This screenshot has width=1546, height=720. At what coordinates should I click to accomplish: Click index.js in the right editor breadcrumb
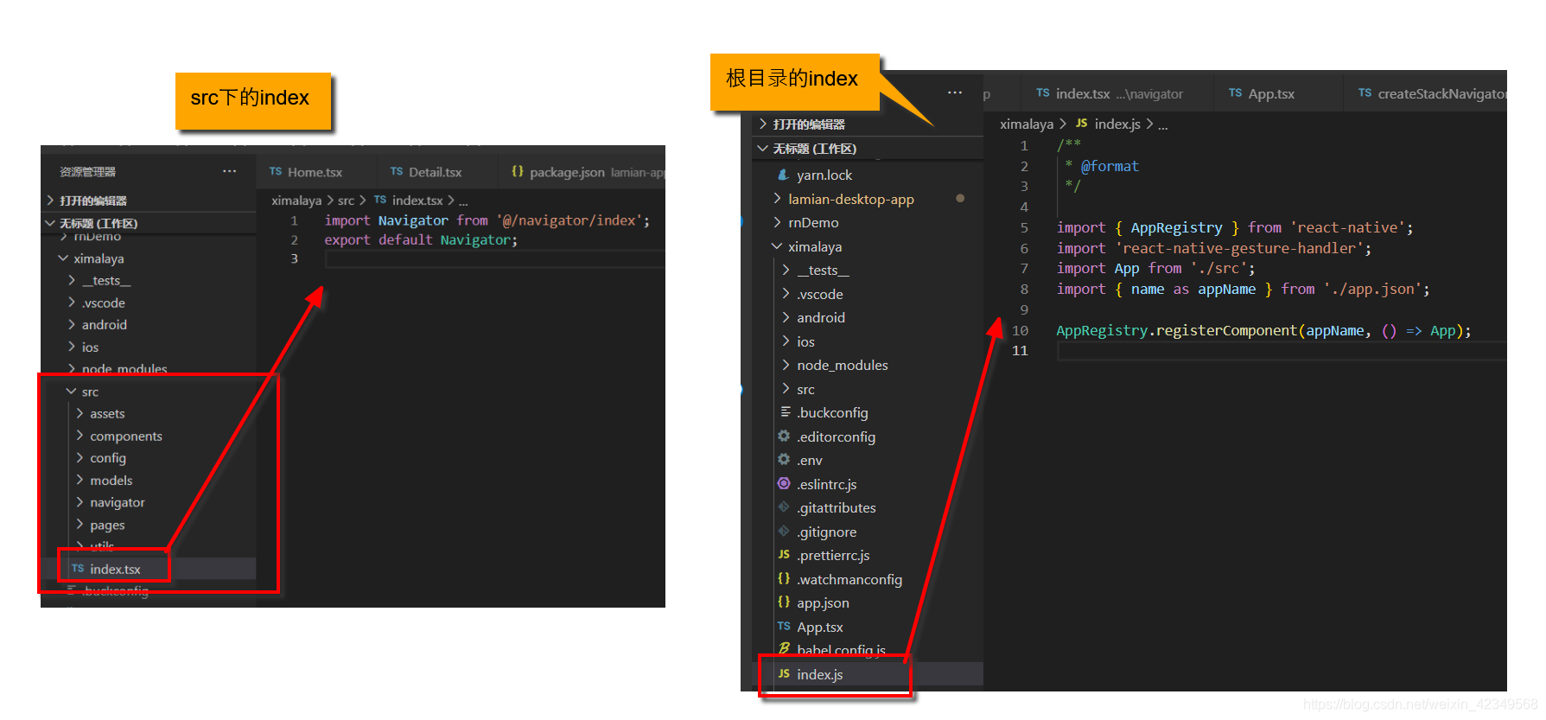click(x=1117, y=124)
